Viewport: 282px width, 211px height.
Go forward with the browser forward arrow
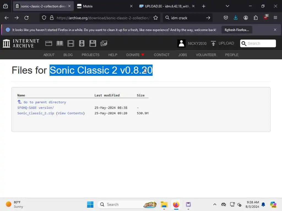(17, 18)
